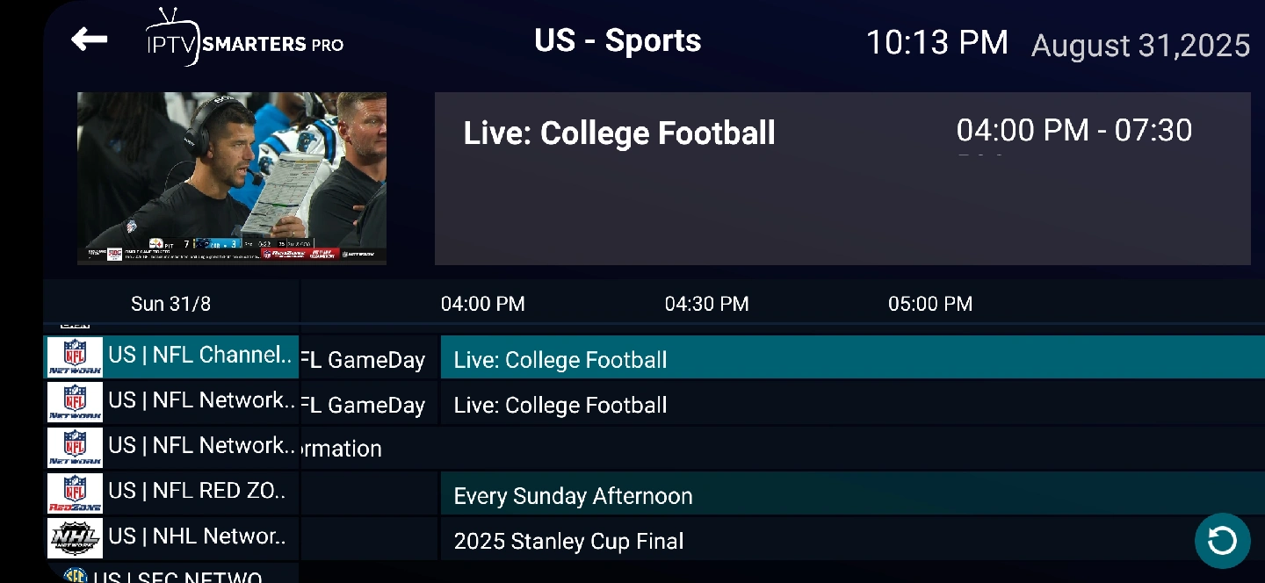Screen dimensions: 1265x583
Task: Tap the Sun 31/8 date header
Action: click(x=170, y=304)
